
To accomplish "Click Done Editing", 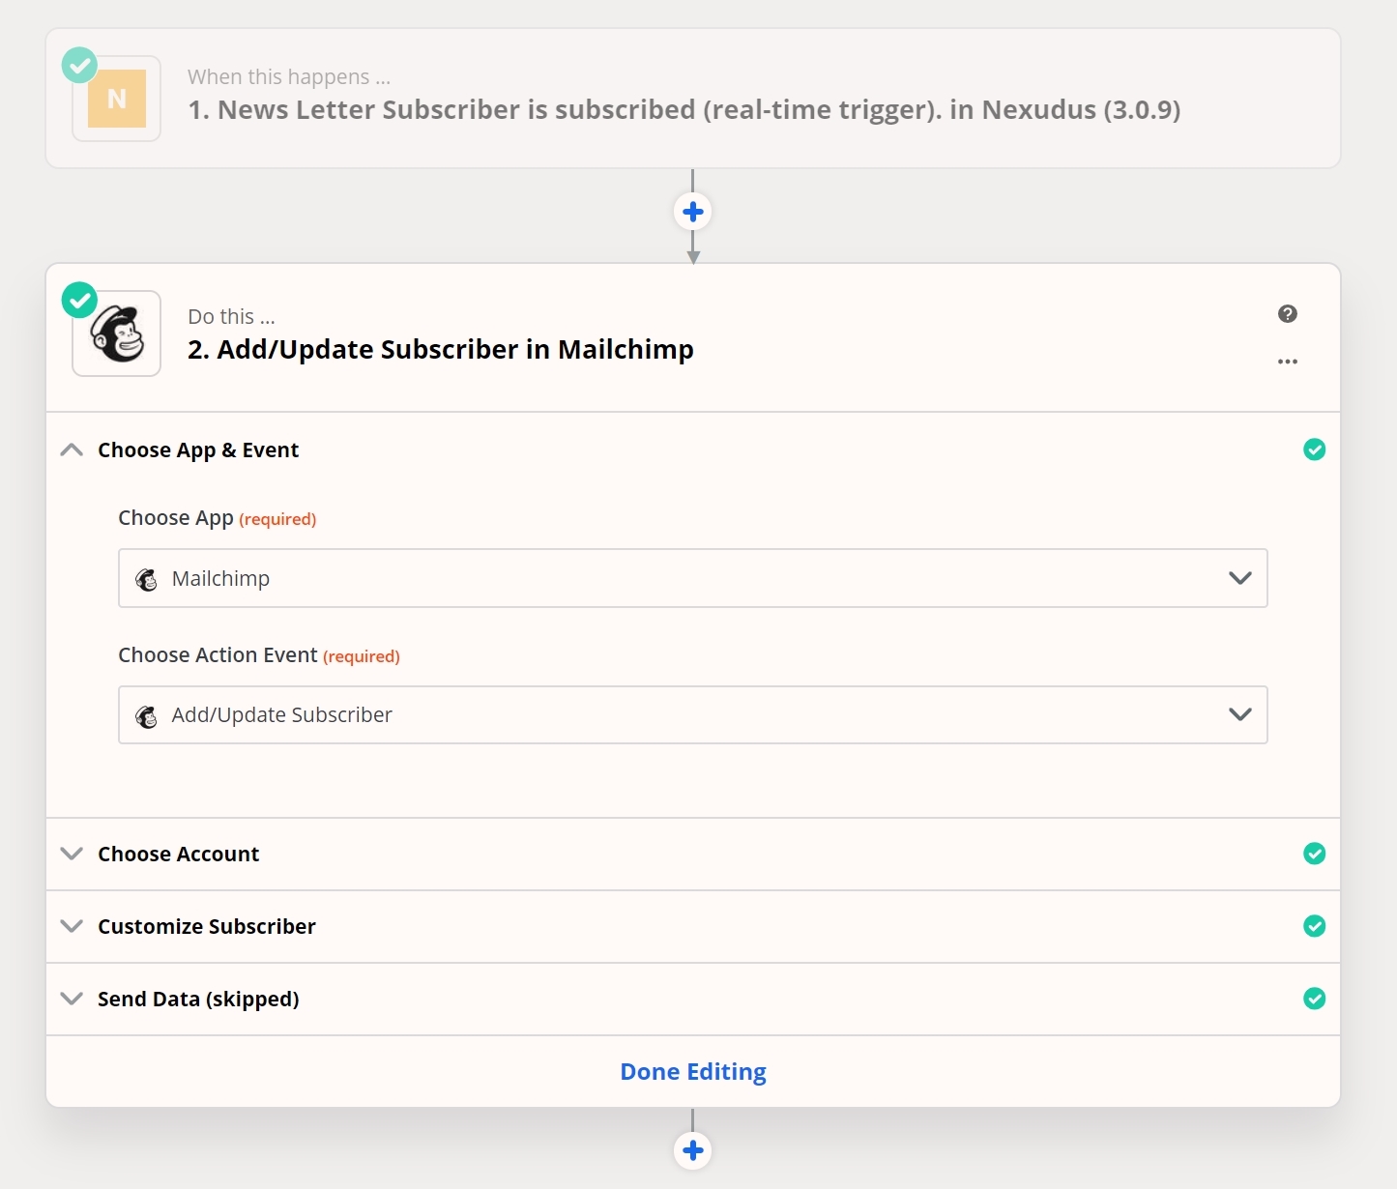I will [693, 1071].
